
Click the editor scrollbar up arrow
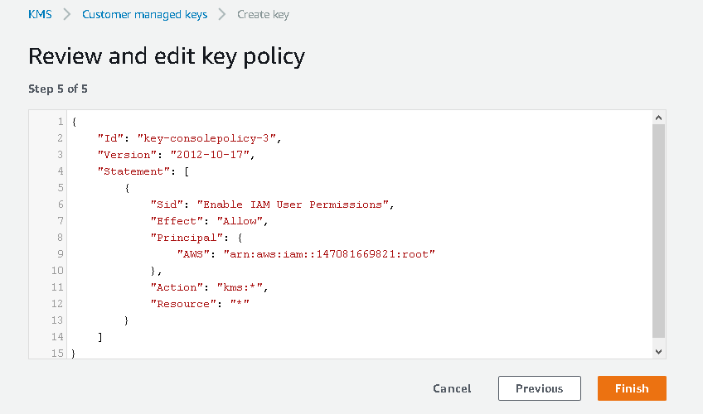pyautogui.click(x=659, y=118)
